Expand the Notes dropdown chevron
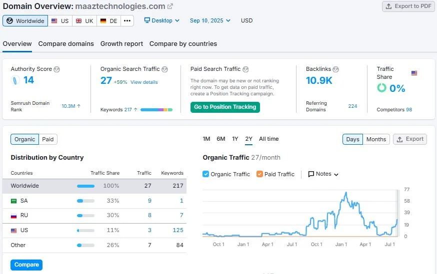Image resolution: width=437 pixels, height=274 pixels. point(336,174)
